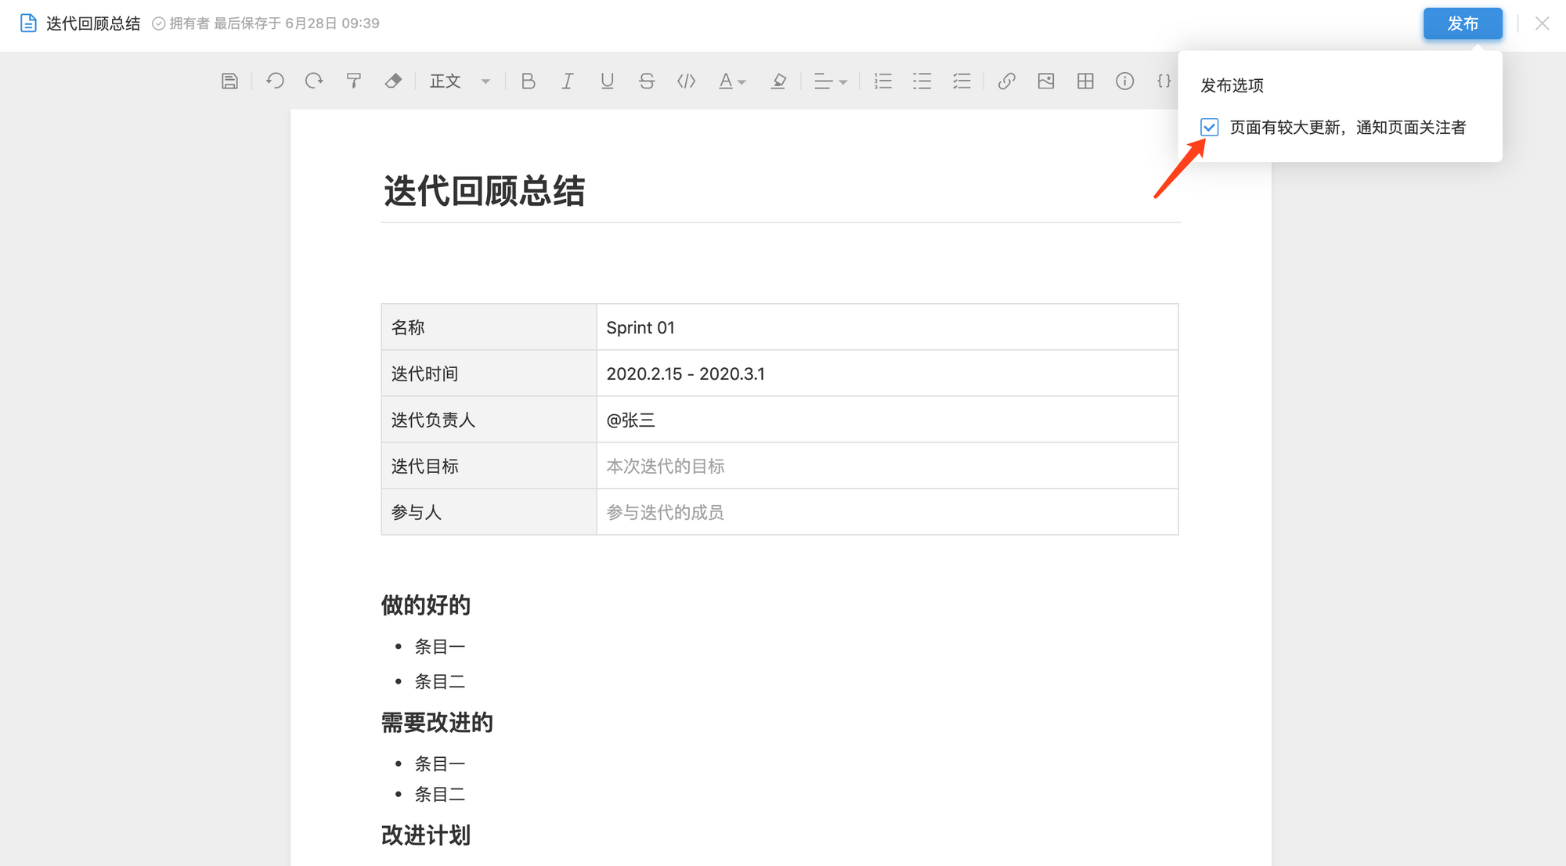1566x866 pixels.
Task: Click the @张三 mention cell
Action: (887, 420)
